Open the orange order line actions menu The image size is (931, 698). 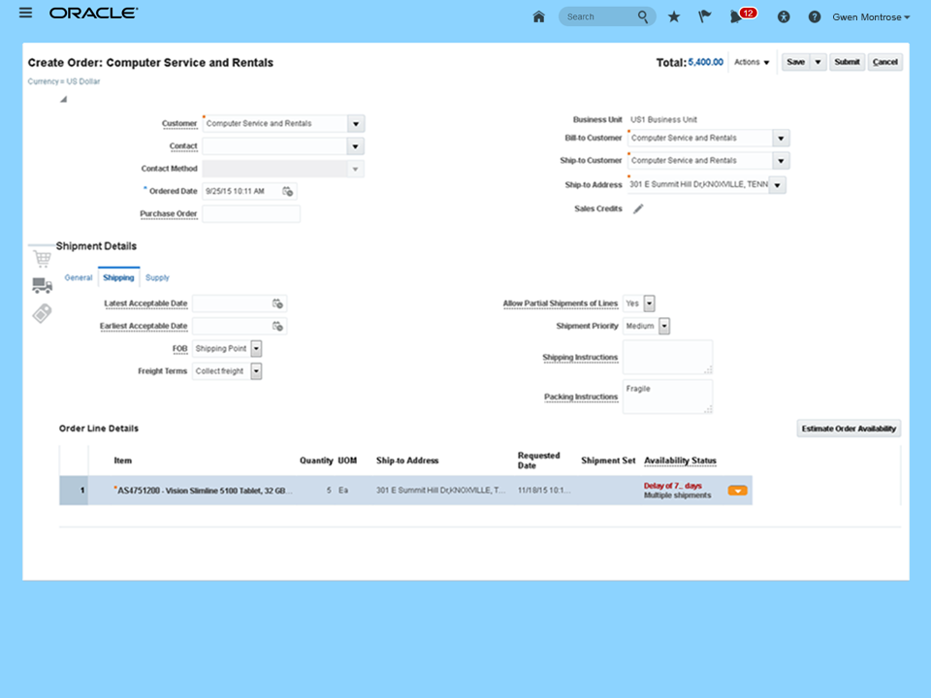click(x=737, y=491)
